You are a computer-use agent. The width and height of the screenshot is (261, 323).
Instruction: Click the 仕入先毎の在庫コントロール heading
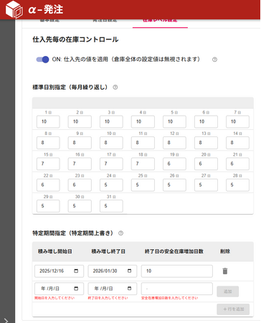(75, 39)
